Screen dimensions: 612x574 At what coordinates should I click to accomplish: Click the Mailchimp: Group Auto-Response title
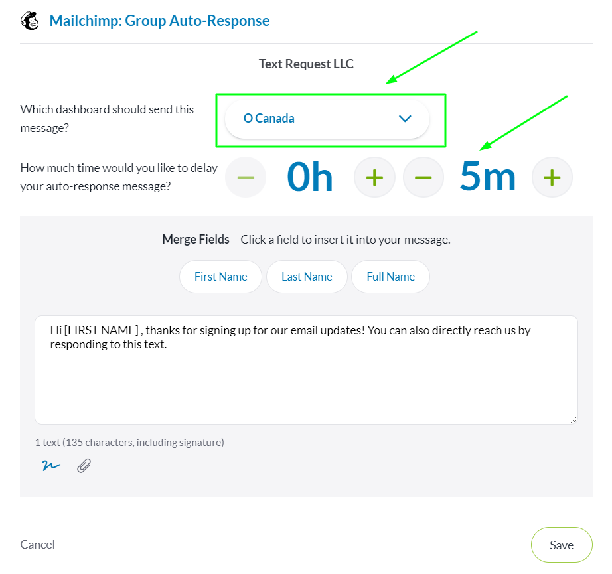coord(159,21)
